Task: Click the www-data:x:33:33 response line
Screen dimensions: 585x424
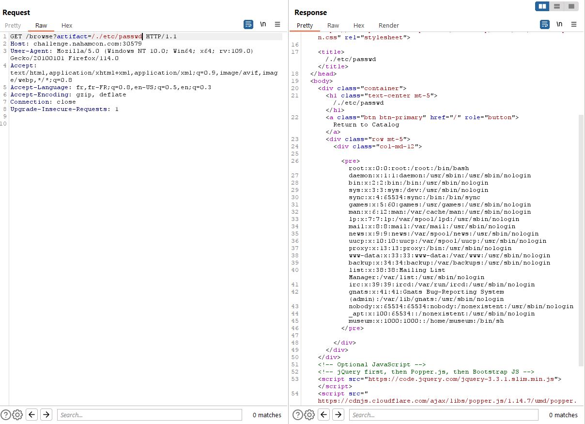Action: (x=449, y=255)
